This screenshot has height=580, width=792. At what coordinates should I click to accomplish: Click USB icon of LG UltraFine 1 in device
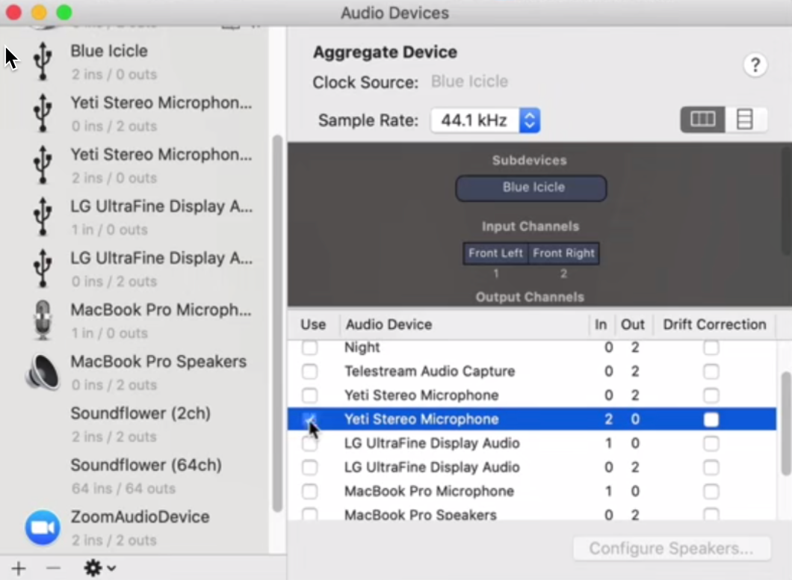point(43,217)
